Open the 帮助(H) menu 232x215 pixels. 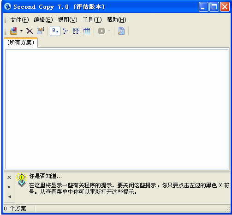click(116, 20)
